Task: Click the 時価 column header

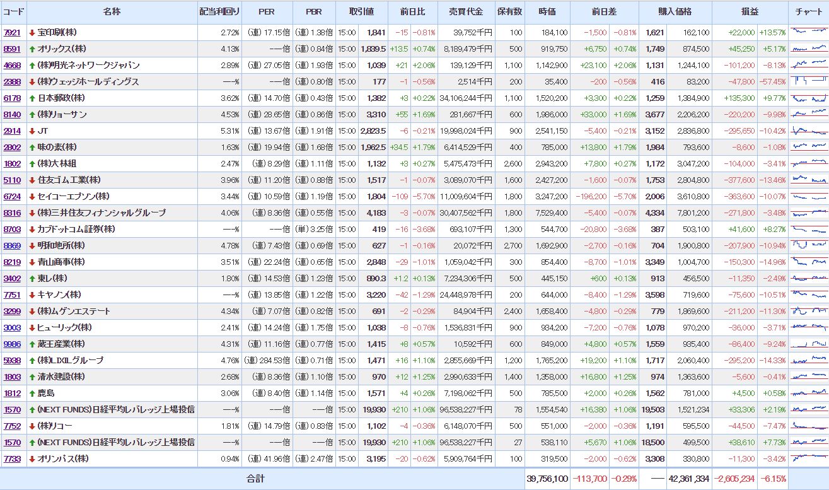Action: [547, 12]
